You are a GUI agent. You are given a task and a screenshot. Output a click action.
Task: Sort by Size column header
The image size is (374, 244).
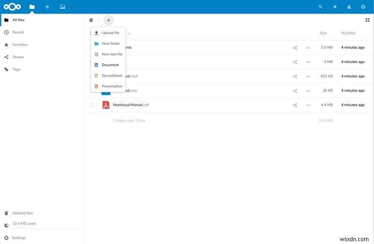(x=323, y=33)
